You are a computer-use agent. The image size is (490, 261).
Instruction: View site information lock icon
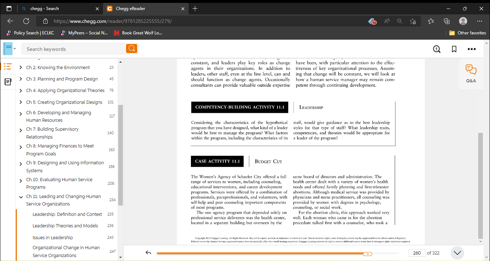tap(45, 21)
